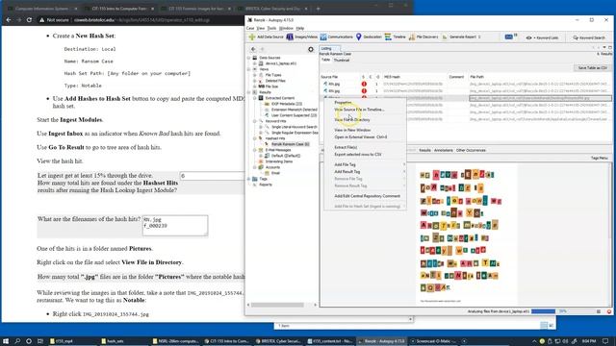Collapse the Results tree node

pos(248,92)
